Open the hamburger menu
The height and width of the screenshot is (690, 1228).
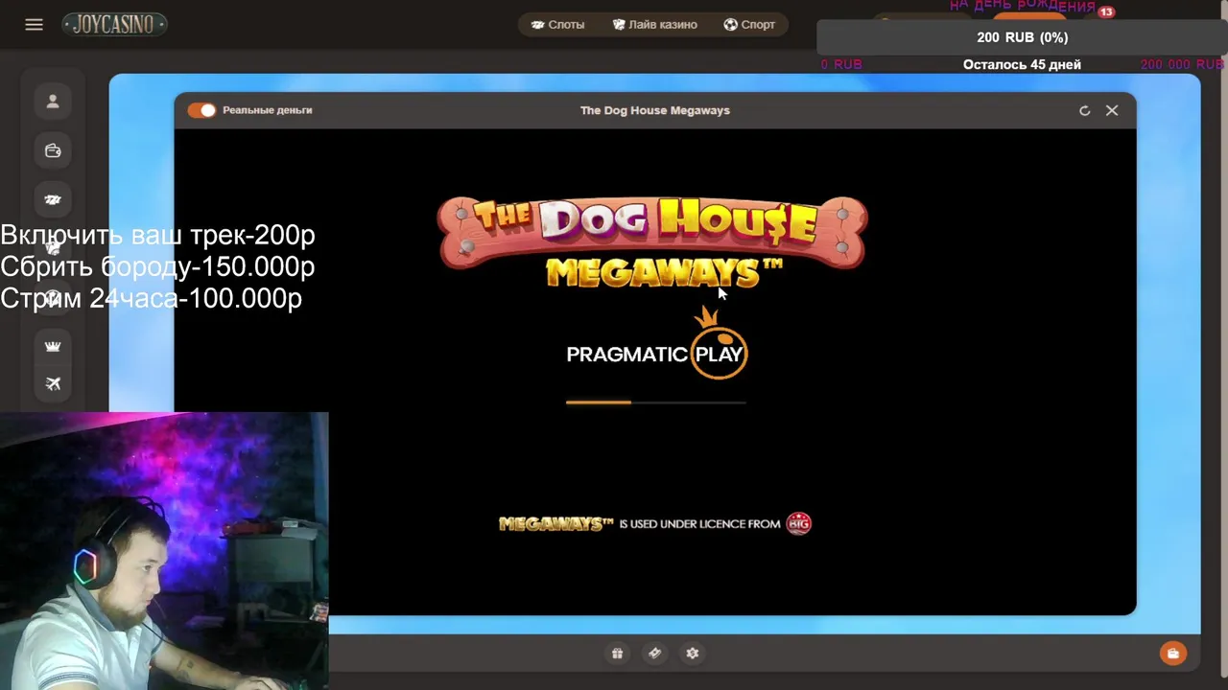point(34,25)
